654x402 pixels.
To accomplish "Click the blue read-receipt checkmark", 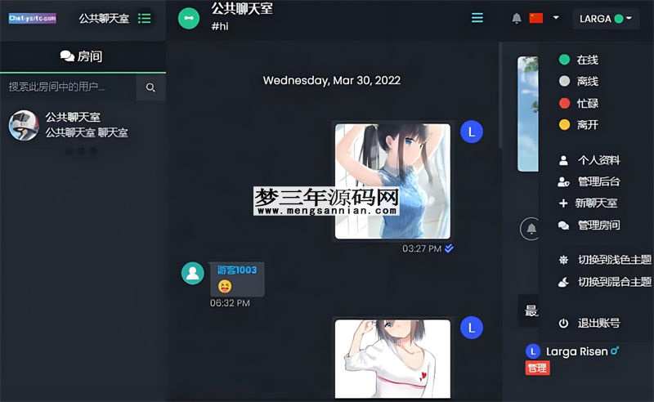I will [x=449, y=248].
